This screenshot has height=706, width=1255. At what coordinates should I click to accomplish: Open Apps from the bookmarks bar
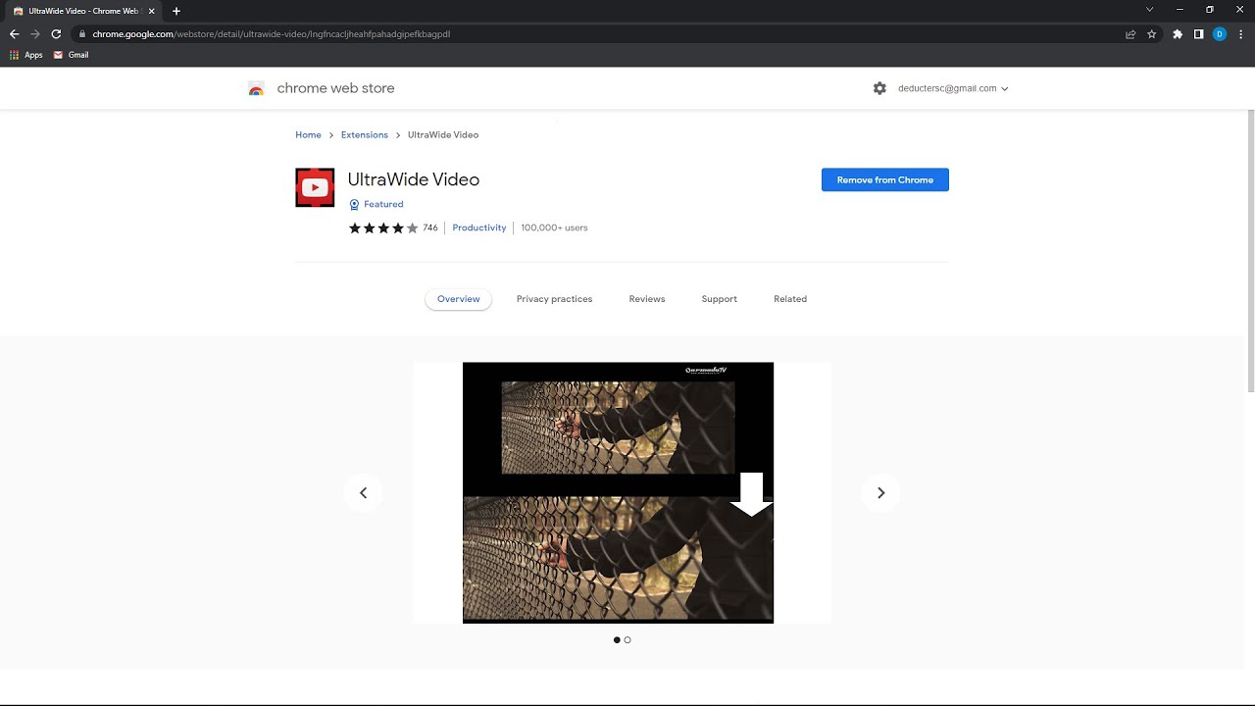[26, 55]
